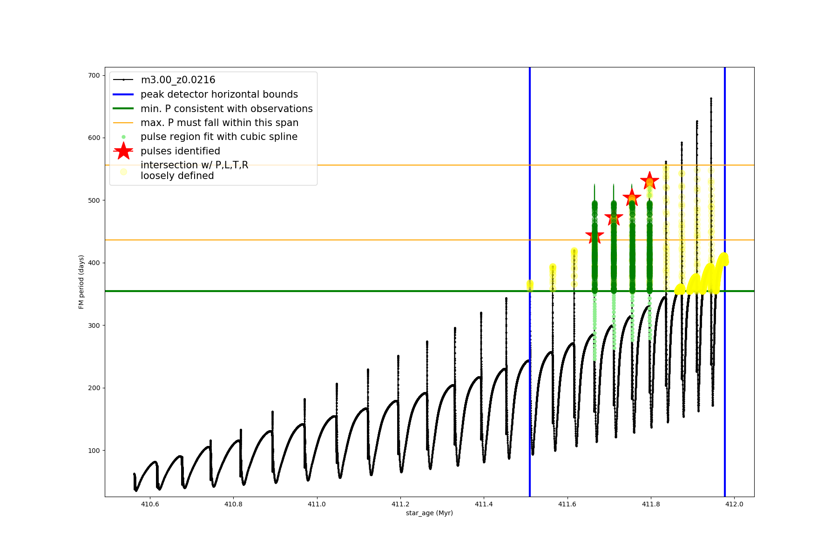Click the second-highest red star marker
This screenshot has height=558, width=838.
click(x=632, y=198)
